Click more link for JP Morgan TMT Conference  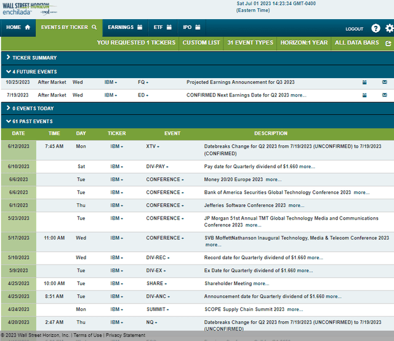[253, 225]
